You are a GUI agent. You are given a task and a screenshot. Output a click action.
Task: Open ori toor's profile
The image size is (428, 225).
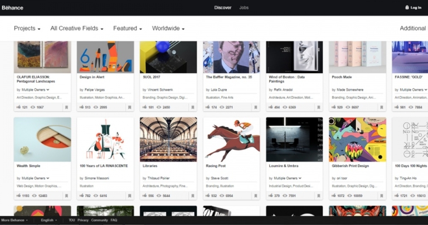point(342,178)
